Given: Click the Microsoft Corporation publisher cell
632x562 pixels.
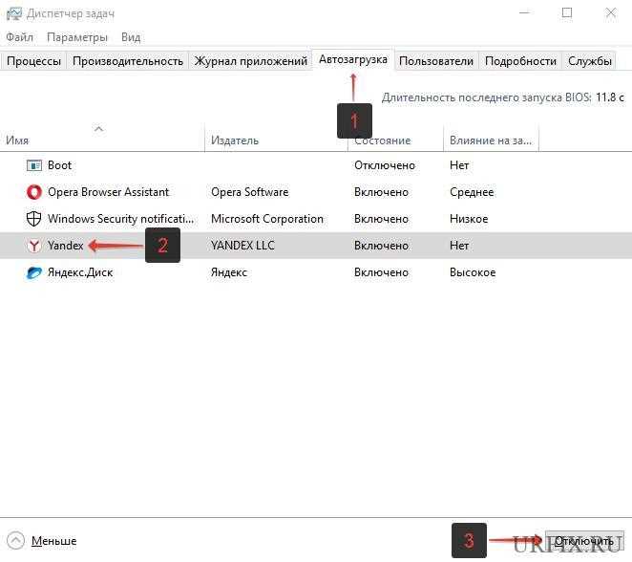Looking at the screenshot, I should coord(267,219).
